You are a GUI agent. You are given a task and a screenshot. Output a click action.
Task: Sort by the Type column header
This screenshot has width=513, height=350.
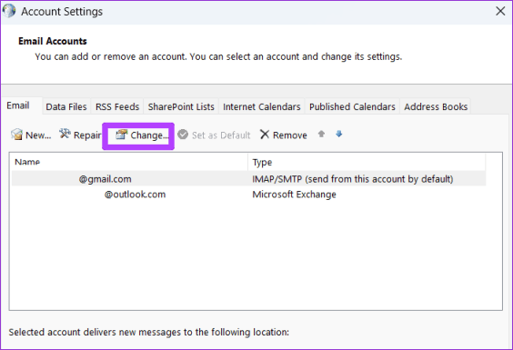click(x=367, y=162)
